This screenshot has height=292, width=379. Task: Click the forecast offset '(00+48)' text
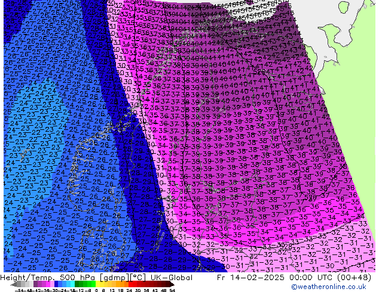pyautogui.click(x=354, y=278)
